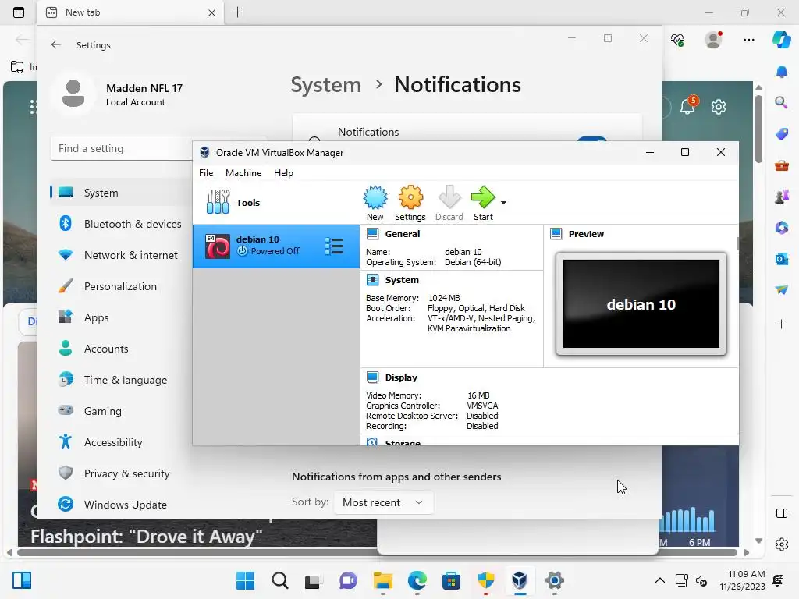Click the VirtualBox taskbar icon

click(519, 580)
